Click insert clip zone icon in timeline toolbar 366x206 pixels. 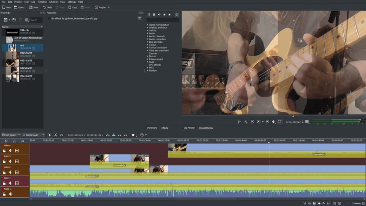[108, 135]
